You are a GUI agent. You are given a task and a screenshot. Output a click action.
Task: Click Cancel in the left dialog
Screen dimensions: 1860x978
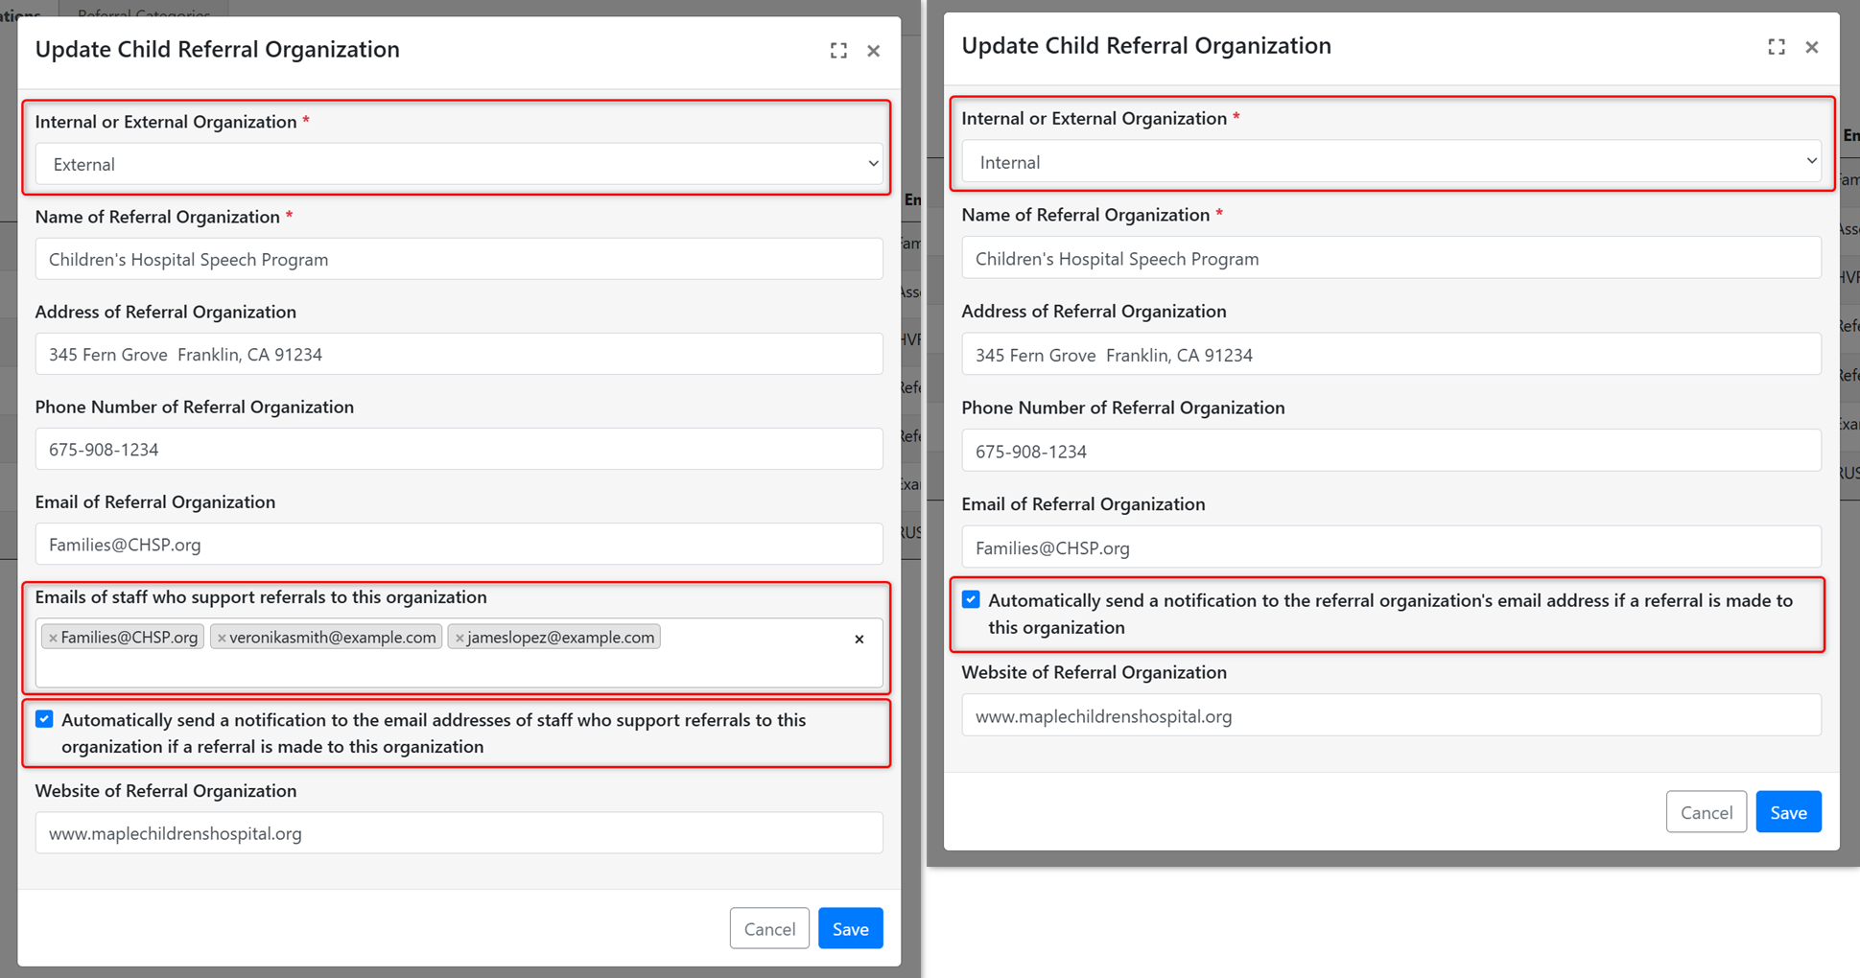tap(769, 928)
